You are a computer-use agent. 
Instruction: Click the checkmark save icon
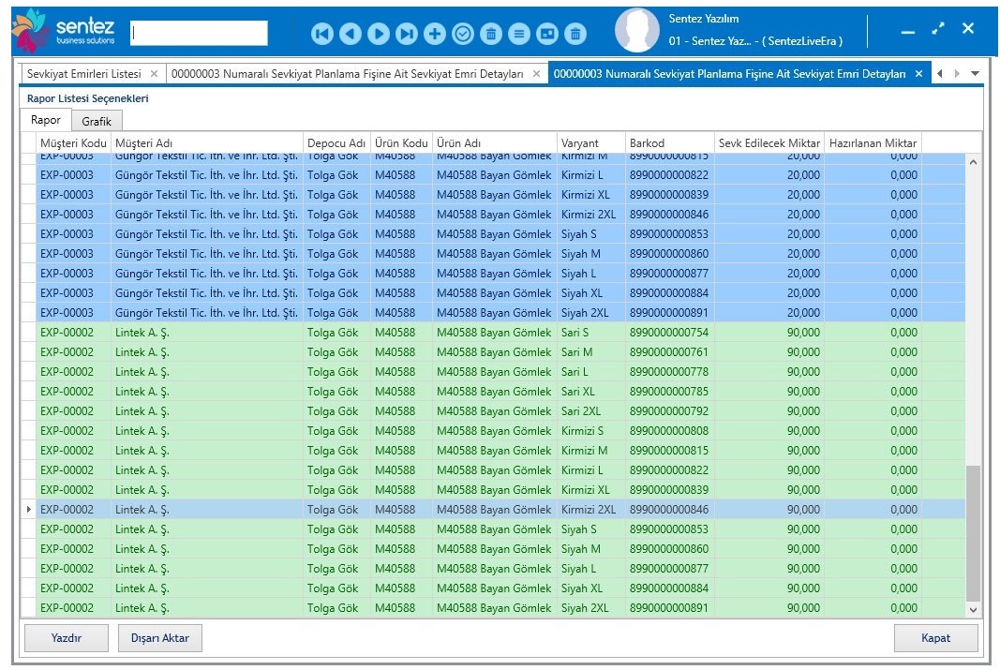[462, 34]
